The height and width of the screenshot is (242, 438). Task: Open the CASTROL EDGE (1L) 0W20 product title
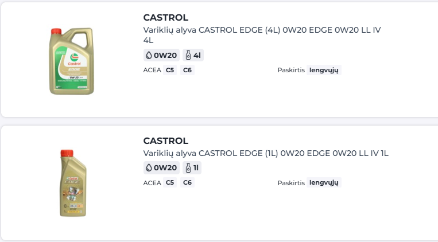pyautogui.click(x=266, y=154)
